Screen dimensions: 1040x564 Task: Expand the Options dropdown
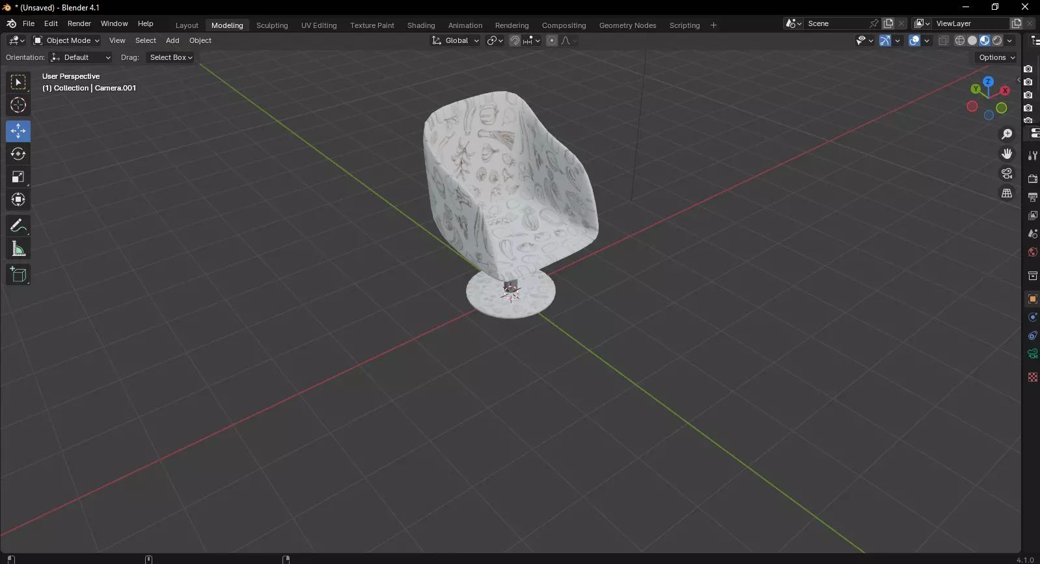coord(996,57)
